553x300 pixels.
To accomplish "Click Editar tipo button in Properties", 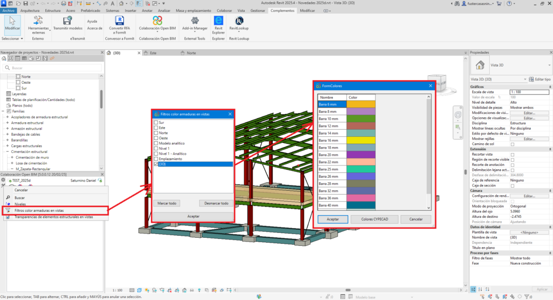I will (x=539, y=79).
